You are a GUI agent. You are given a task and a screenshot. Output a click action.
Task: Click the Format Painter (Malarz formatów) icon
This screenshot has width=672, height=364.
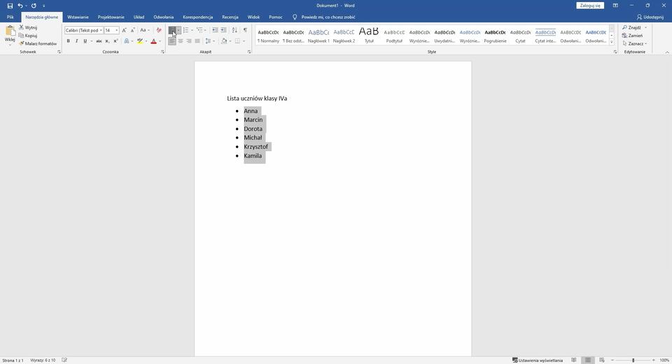pos(22,43)
